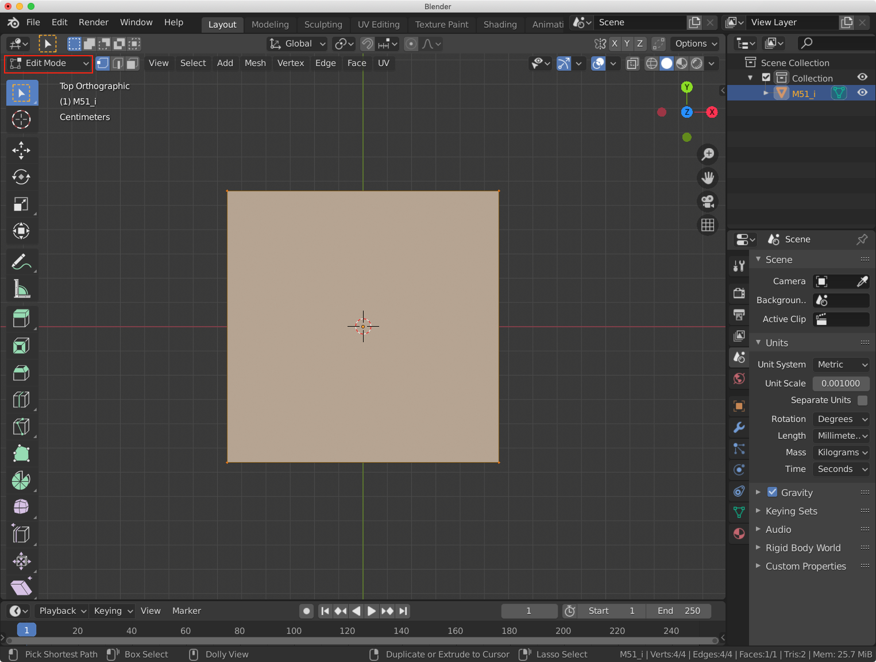This screenshot has height=662, width=876.
Task: Click the Unit Scale value field
Action: click(x=840, y=383)
